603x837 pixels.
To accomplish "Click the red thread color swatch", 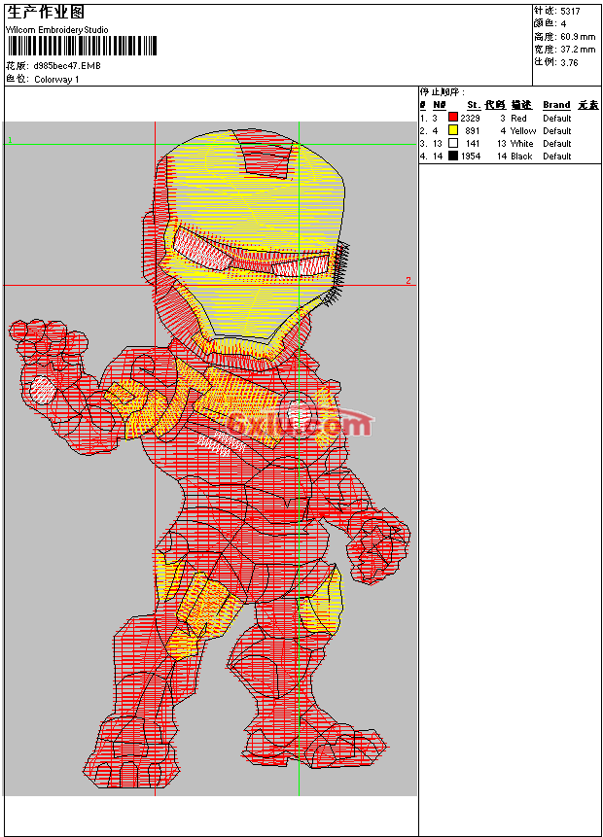I will [x=453, y=118].
